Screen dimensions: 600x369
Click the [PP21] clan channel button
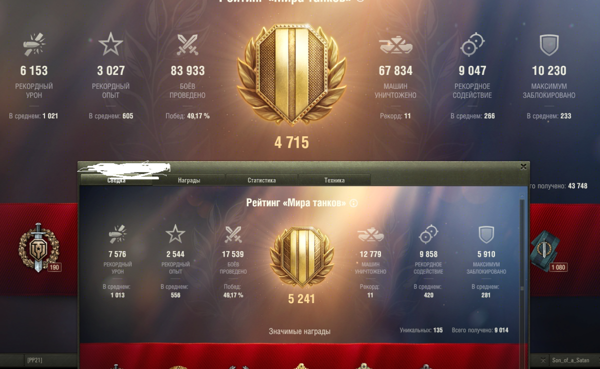click(x=35, y=360)
